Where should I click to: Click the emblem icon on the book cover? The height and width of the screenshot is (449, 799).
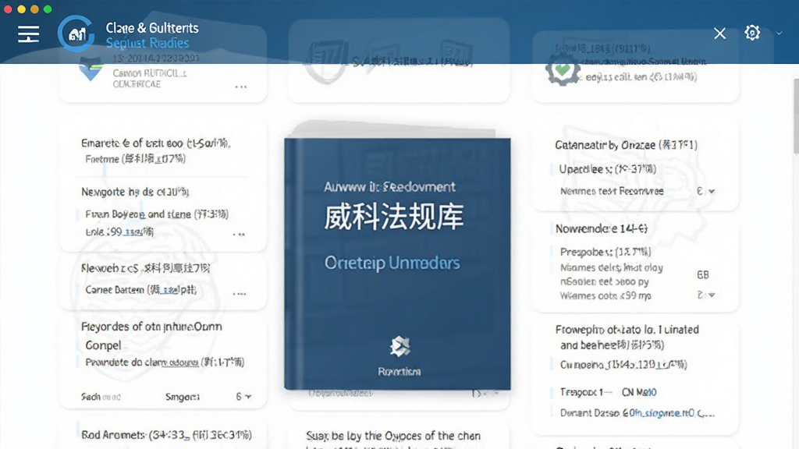coord(399,347)
